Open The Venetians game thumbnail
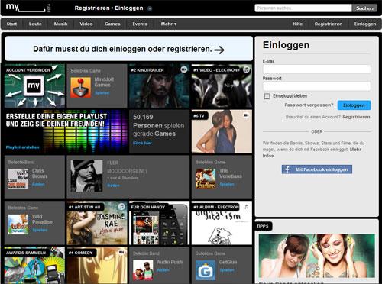This screenshot has width=382, height=284. [x=206, y=179]
